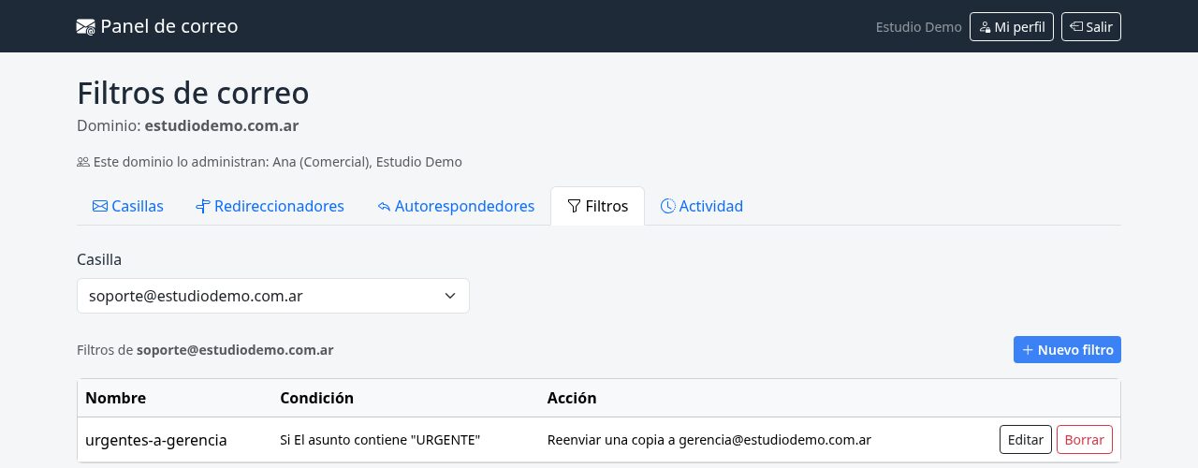Switch to the Redireccionadores tab
Viewport: 1198px width, 468px height.
coord(270,206)
